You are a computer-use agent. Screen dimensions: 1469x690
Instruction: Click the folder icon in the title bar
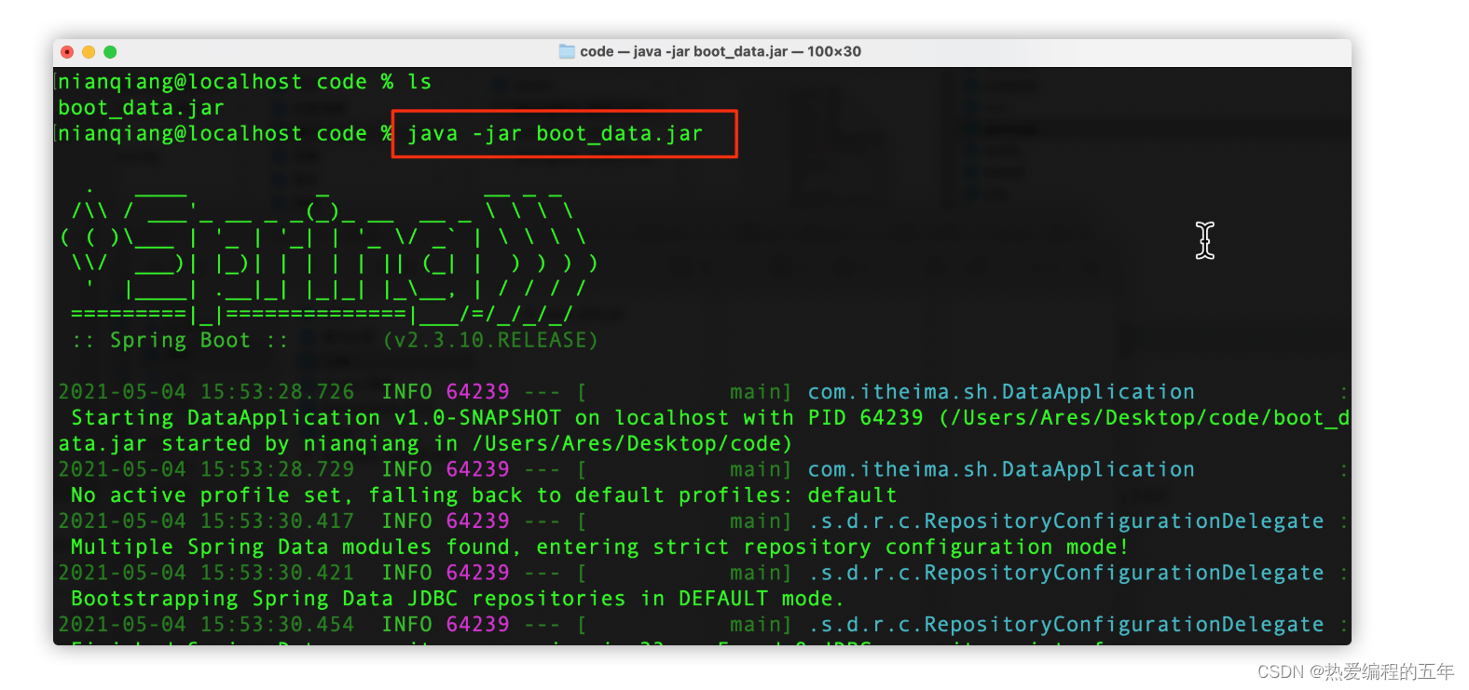567,51
